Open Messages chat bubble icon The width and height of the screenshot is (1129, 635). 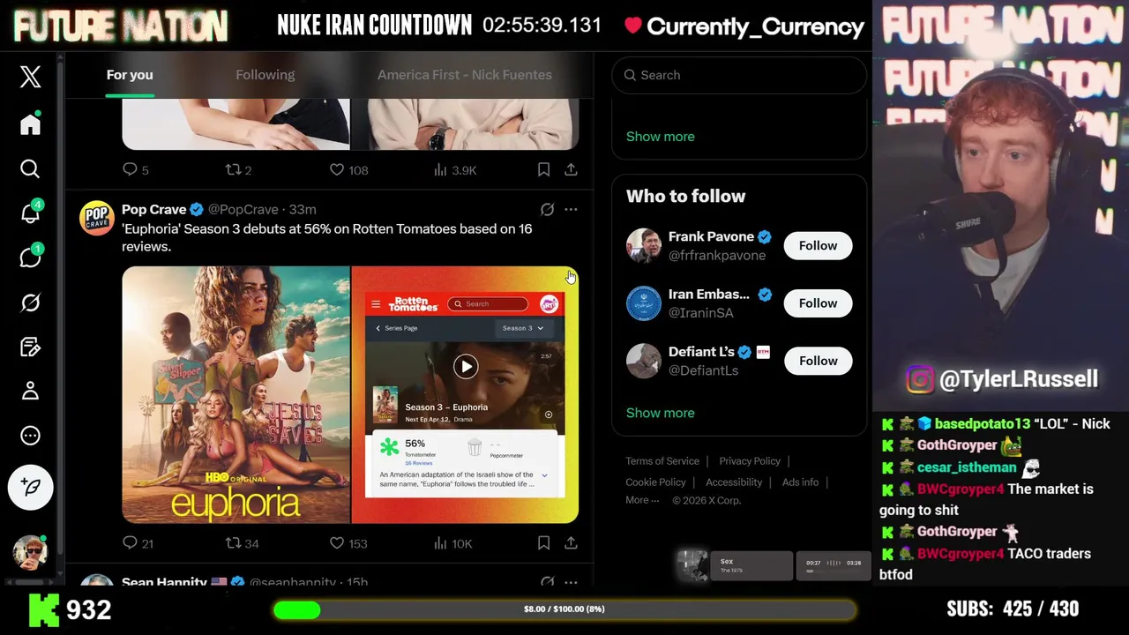click(x=30, y=258)
